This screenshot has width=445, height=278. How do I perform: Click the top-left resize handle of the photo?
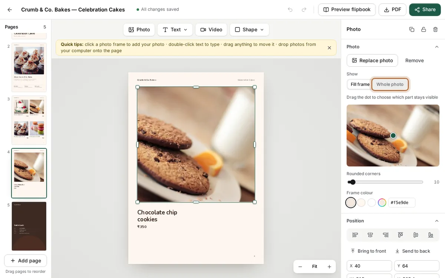coord(138,87)
